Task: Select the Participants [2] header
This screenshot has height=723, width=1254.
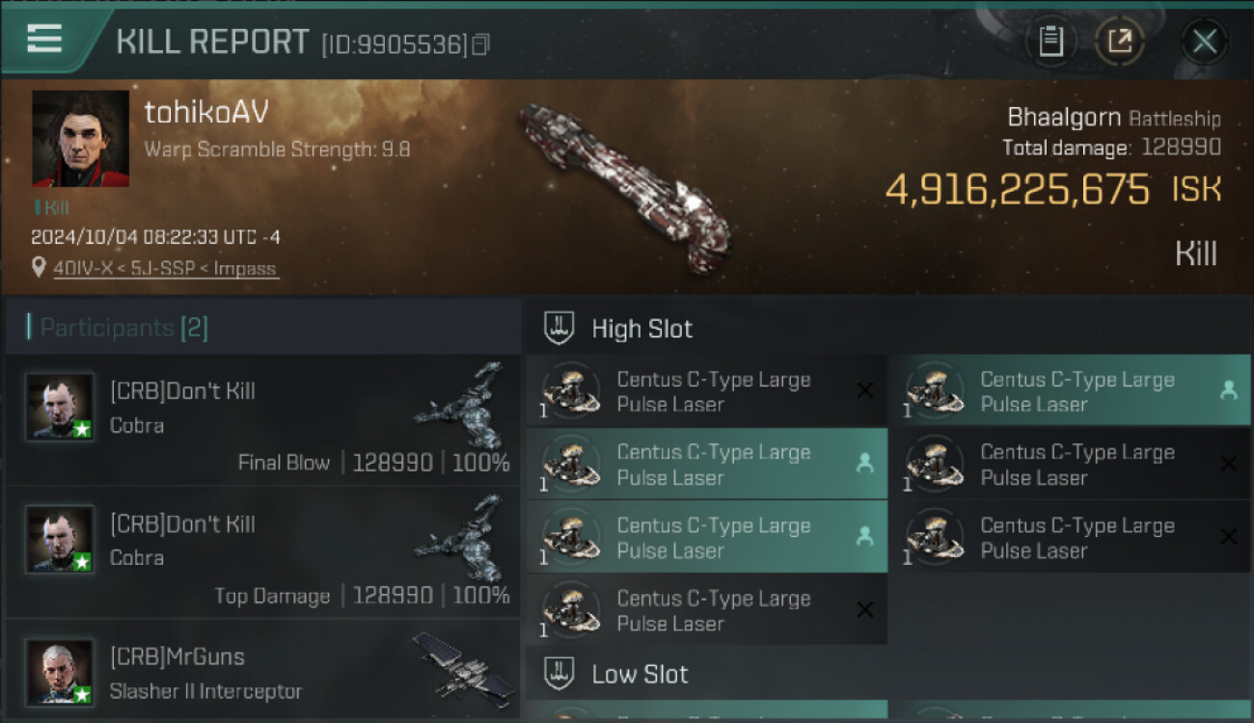Action: 118,328
